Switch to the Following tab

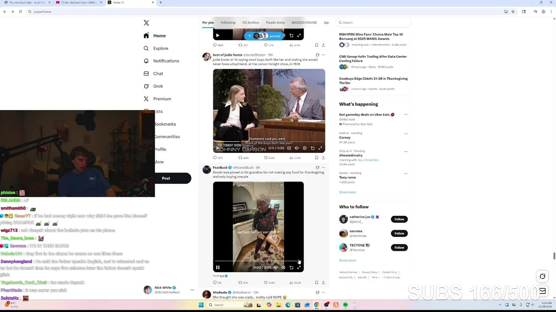click(228, 23)
